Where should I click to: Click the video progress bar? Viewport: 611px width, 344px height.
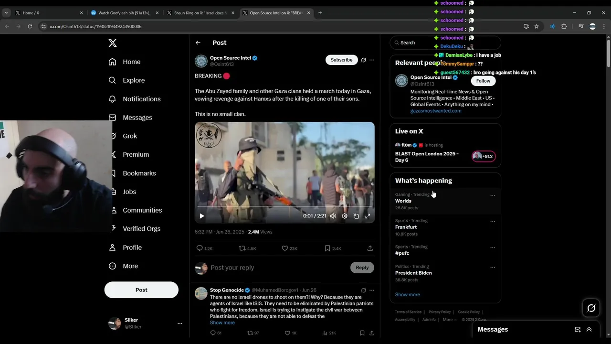coord(284,206)
